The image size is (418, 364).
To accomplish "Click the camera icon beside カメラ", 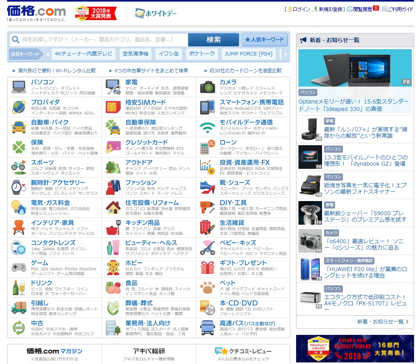I will coord(207,87).
